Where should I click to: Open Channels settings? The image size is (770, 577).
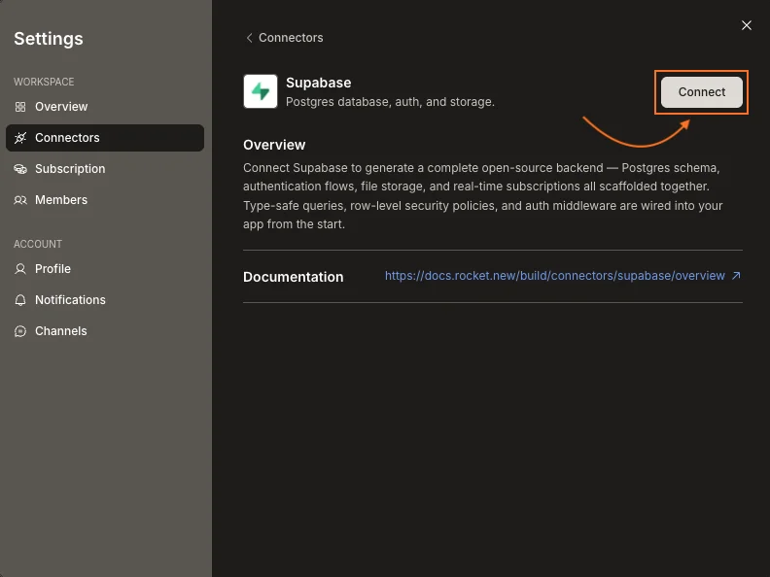tap(105, 331)
